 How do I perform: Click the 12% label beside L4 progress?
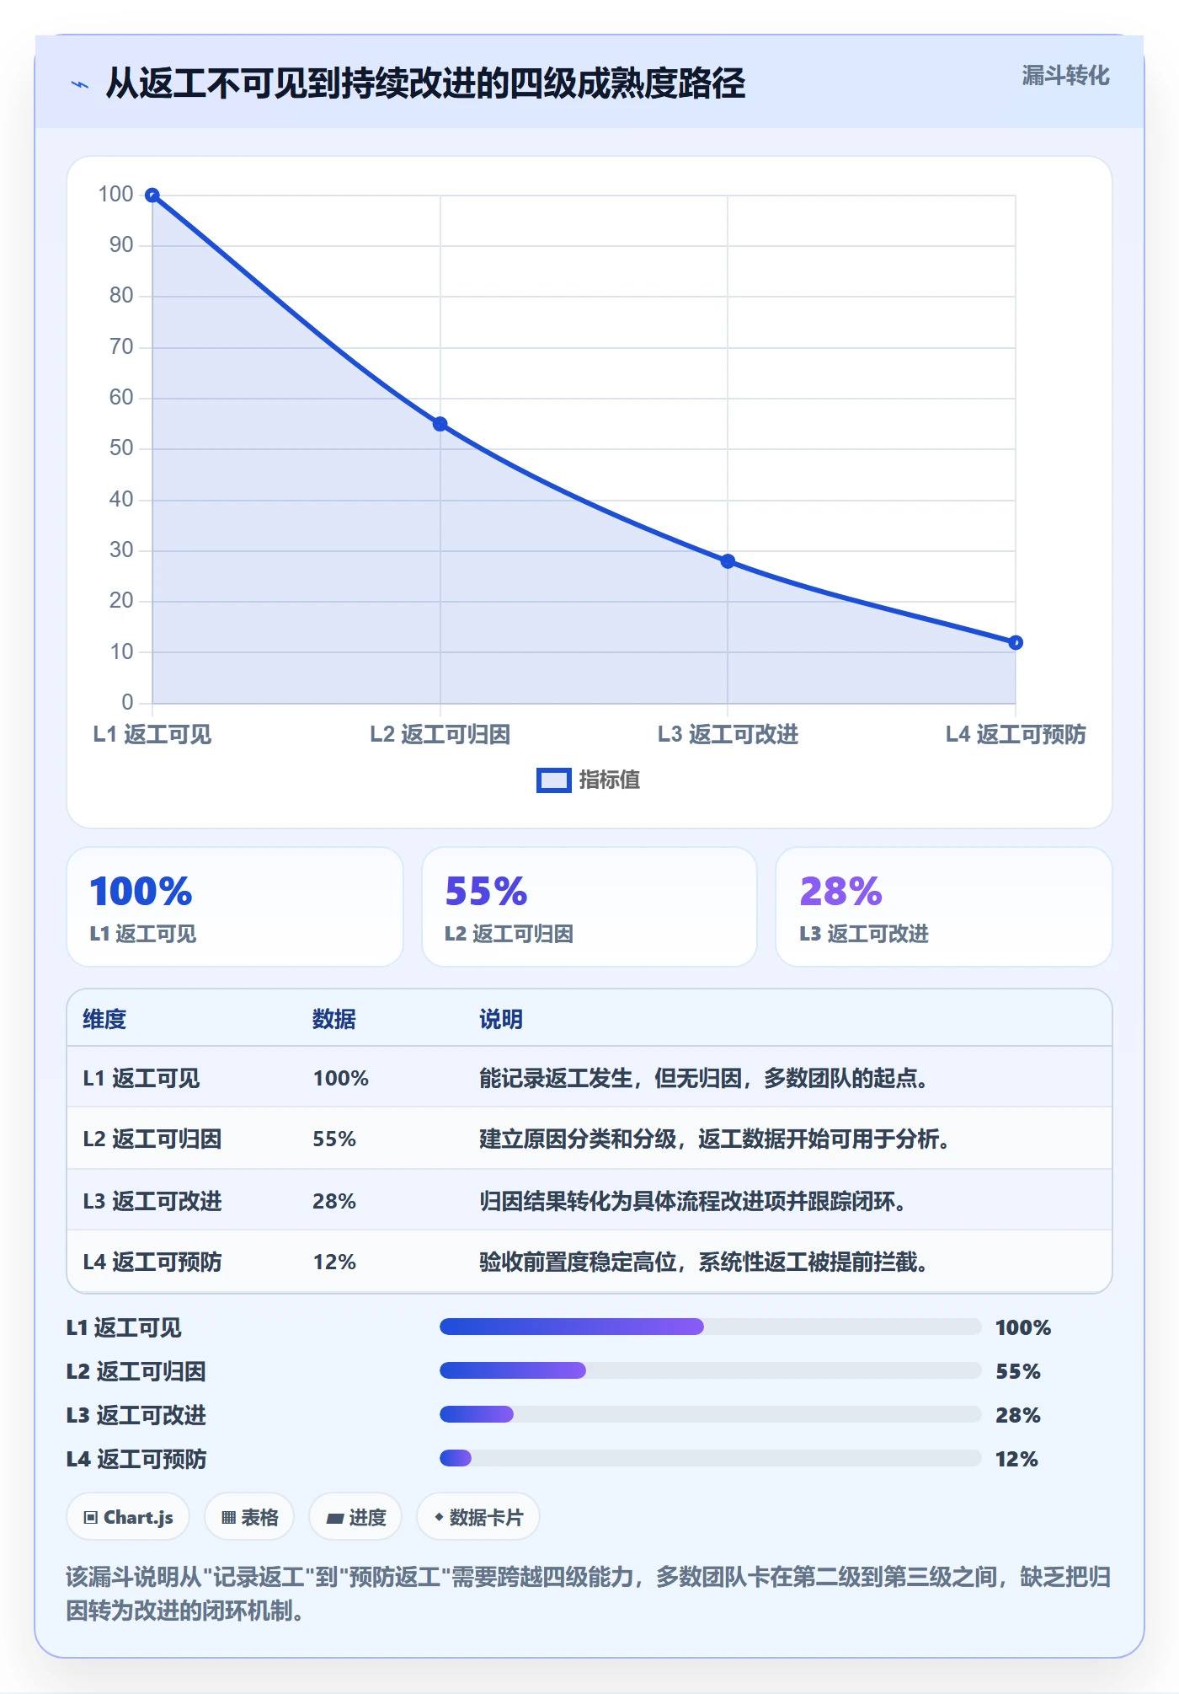pos(1016,1459)
